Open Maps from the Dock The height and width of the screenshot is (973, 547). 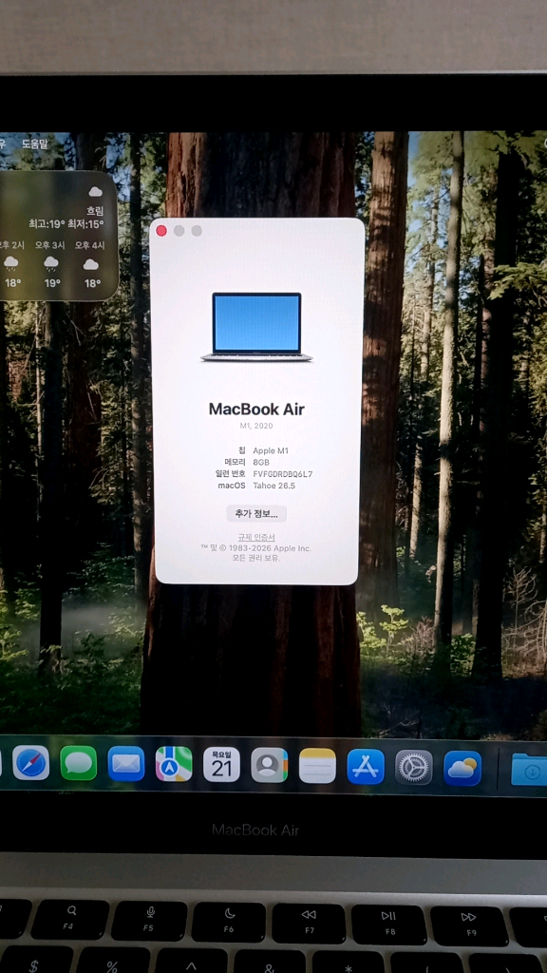[174, 764]
